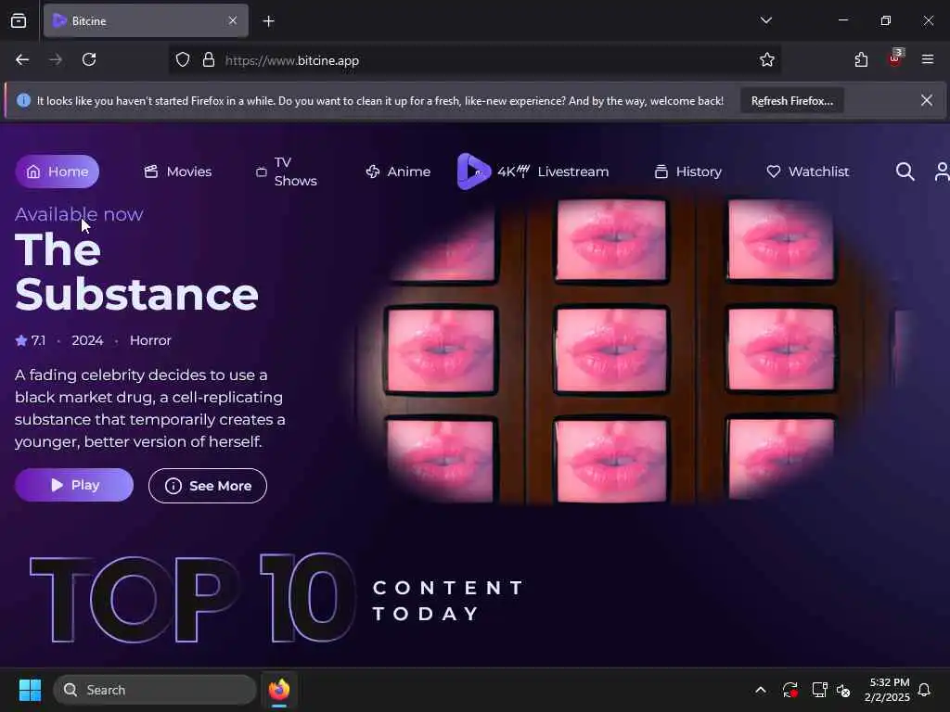Open the Home navigation item

pyautogui.click(x=57, y=172)
